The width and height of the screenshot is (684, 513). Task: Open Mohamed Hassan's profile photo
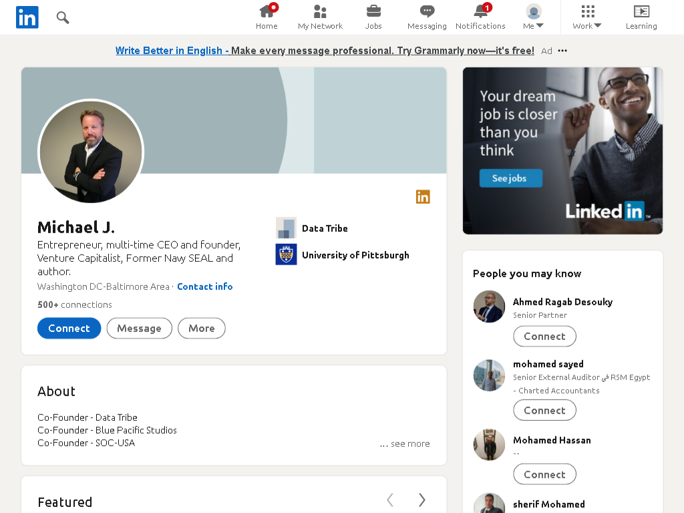pos(489,444)
